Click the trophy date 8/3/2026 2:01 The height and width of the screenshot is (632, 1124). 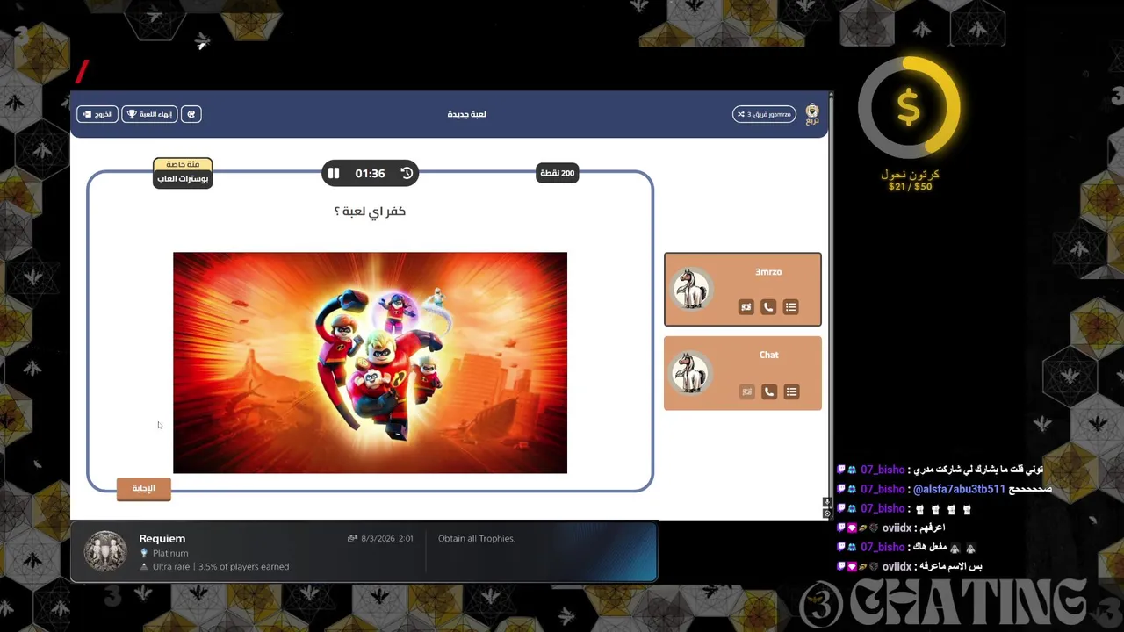(x=386, y=539)
